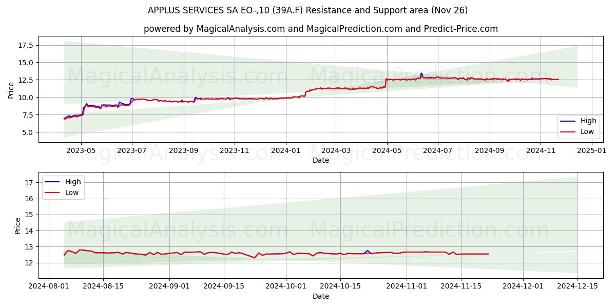This screenshot has width=616, height=308.
Task: Click the 13 tick on lower price axis
Action: point(29,247)
